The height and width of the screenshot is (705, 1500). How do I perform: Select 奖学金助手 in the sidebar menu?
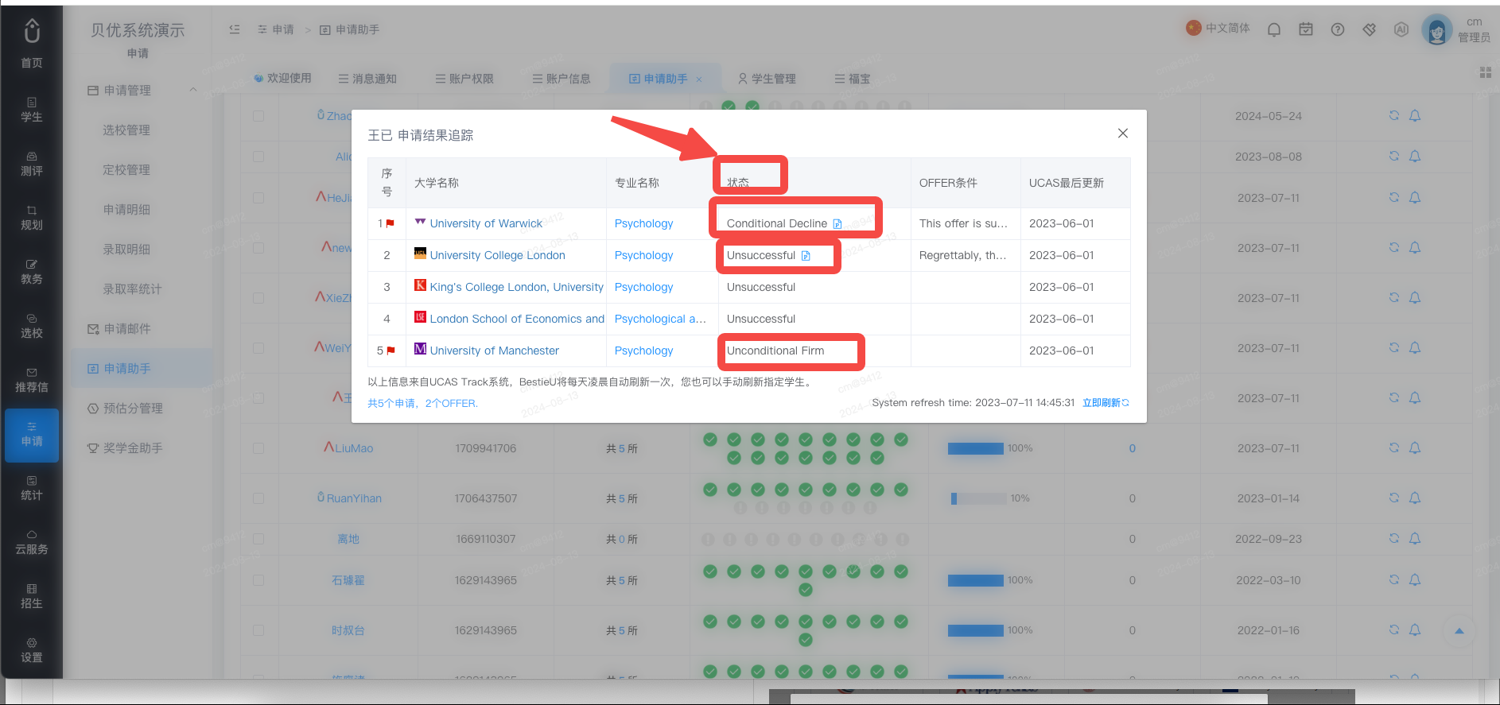pos(133,448)
